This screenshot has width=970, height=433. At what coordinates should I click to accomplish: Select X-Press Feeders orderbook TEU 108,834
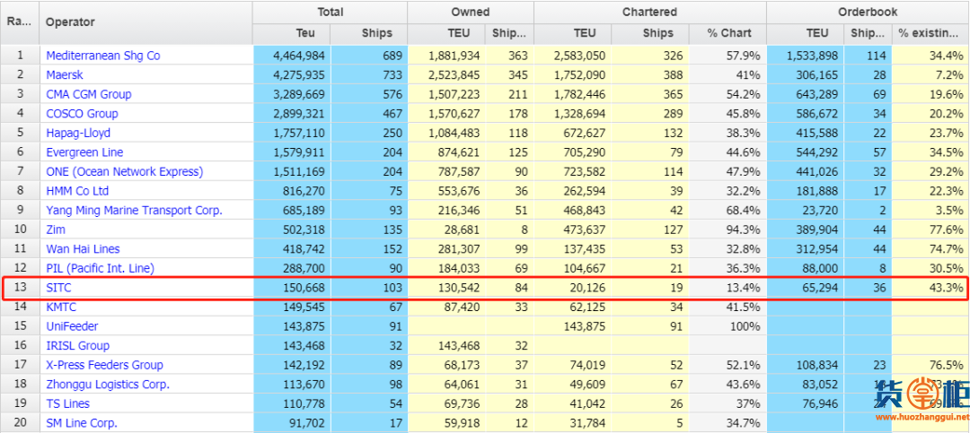(805, 365)
